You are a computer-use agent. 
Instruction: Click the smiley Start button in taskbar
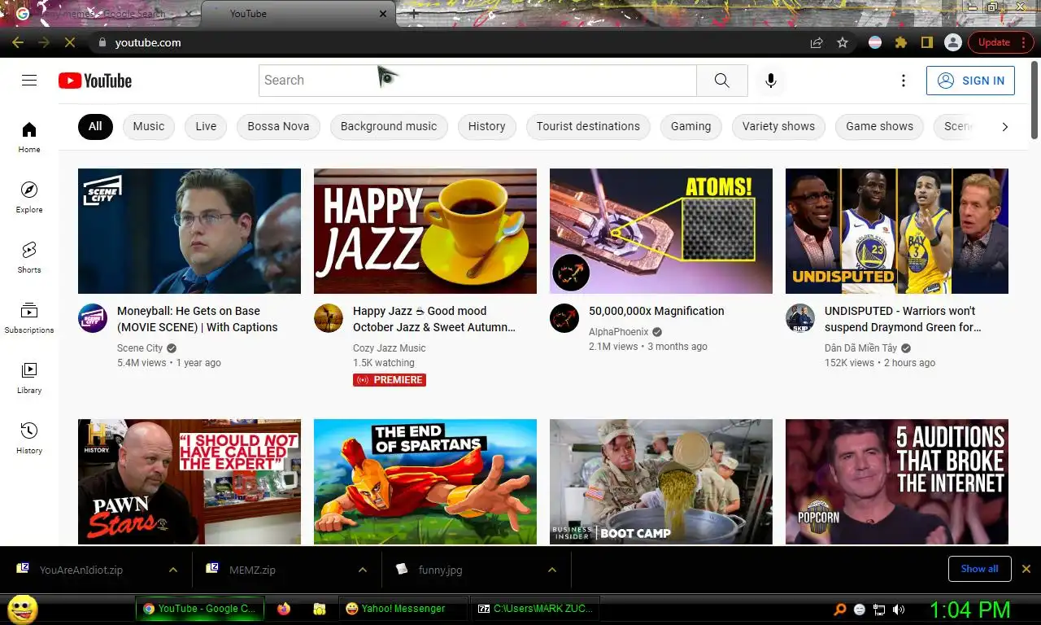(x=22, y=609)
